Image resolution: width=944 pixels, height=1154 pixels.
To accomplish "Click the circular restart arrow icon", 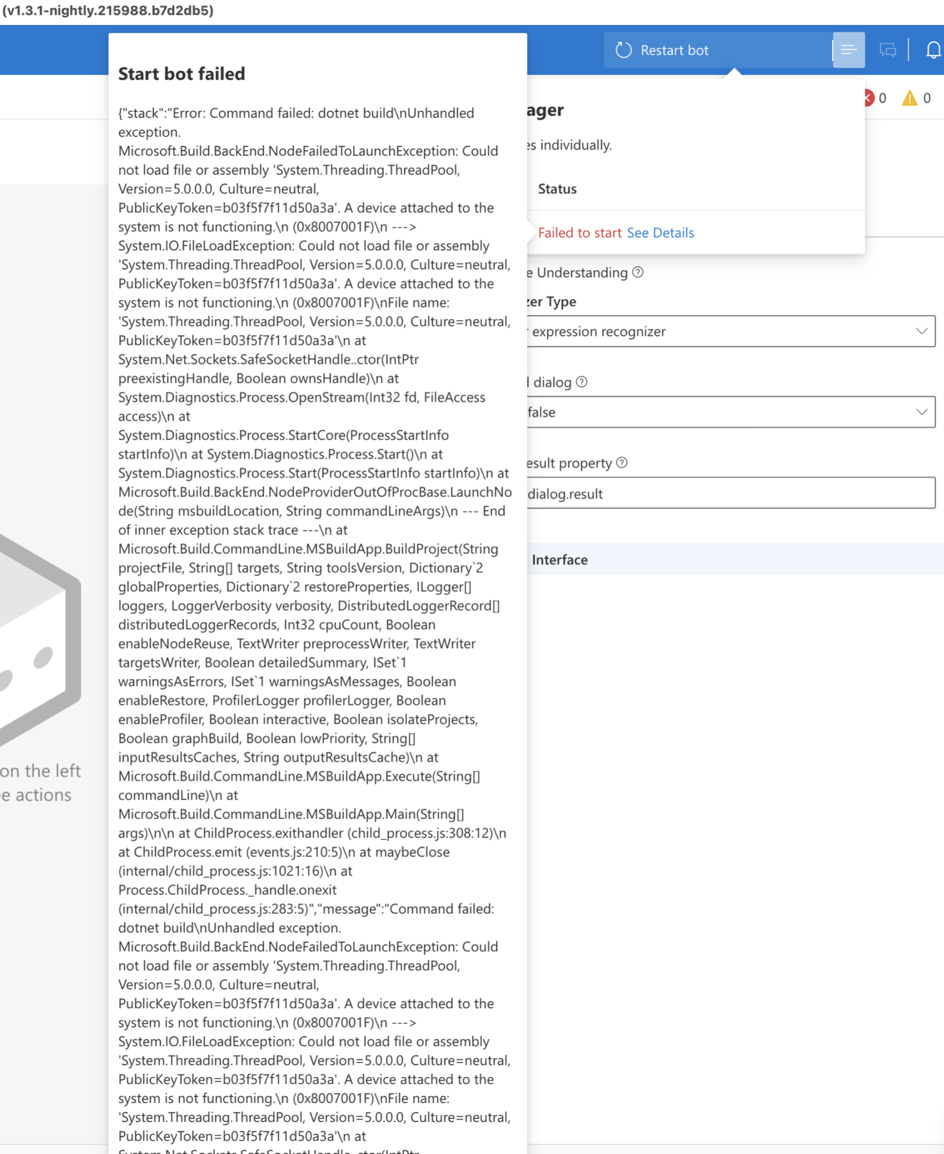I will (623, 49).
